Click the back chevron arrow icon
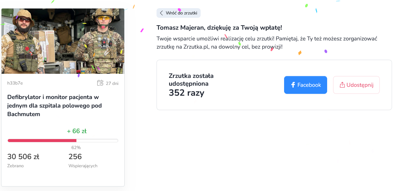This screenshot has height=191, width=395. (161, 13)
